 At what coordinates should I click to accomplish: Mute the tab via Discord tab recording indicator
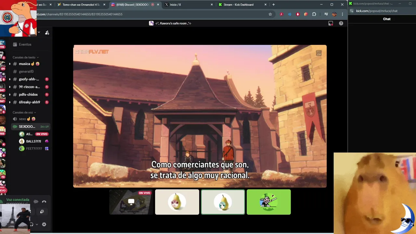click(x=153, y=5)
